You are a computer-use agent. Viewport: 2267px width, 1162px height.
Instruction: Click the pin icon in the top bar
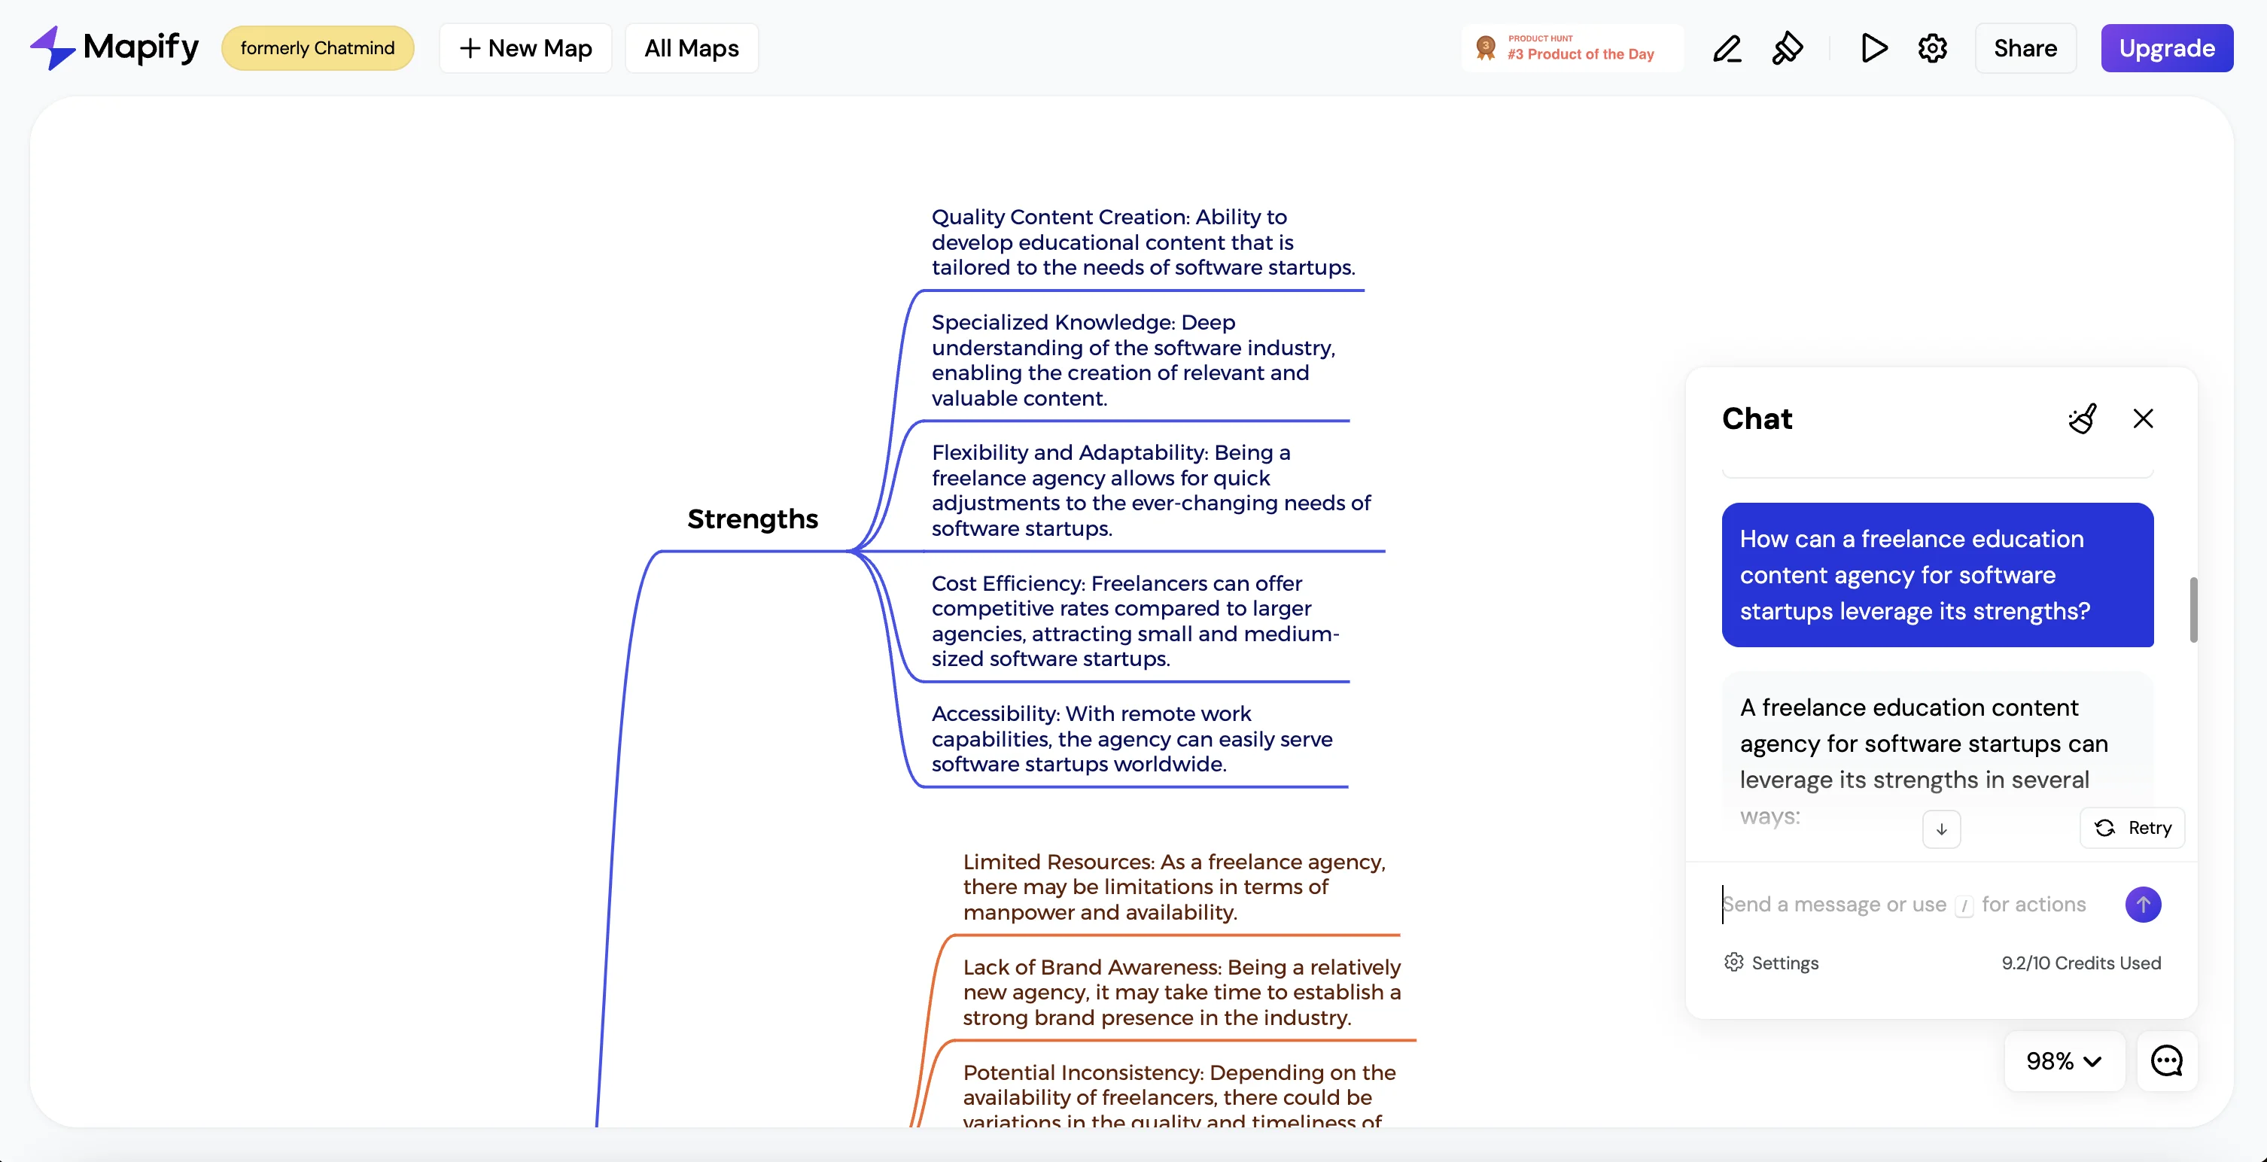(x=1787, y=48)
